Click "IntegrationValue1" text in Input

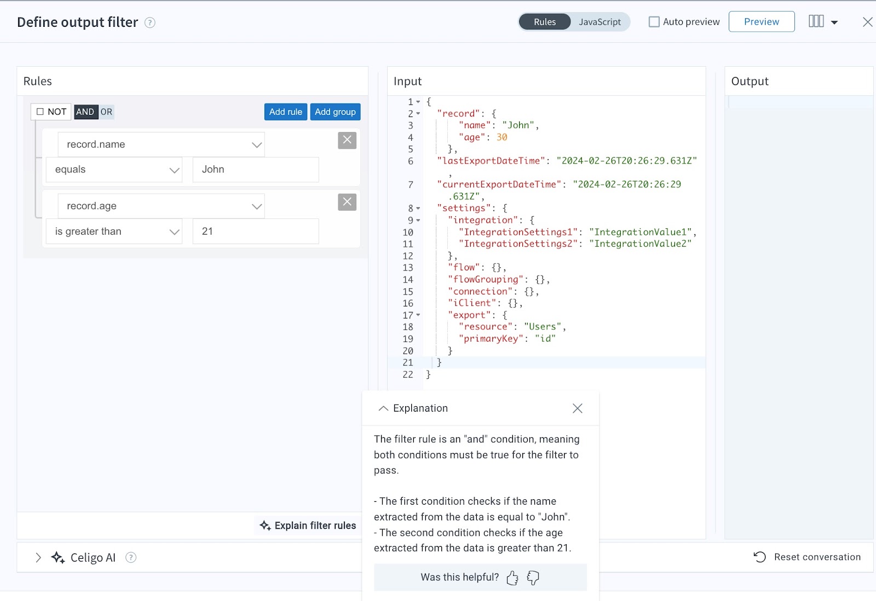coord(640,232)
